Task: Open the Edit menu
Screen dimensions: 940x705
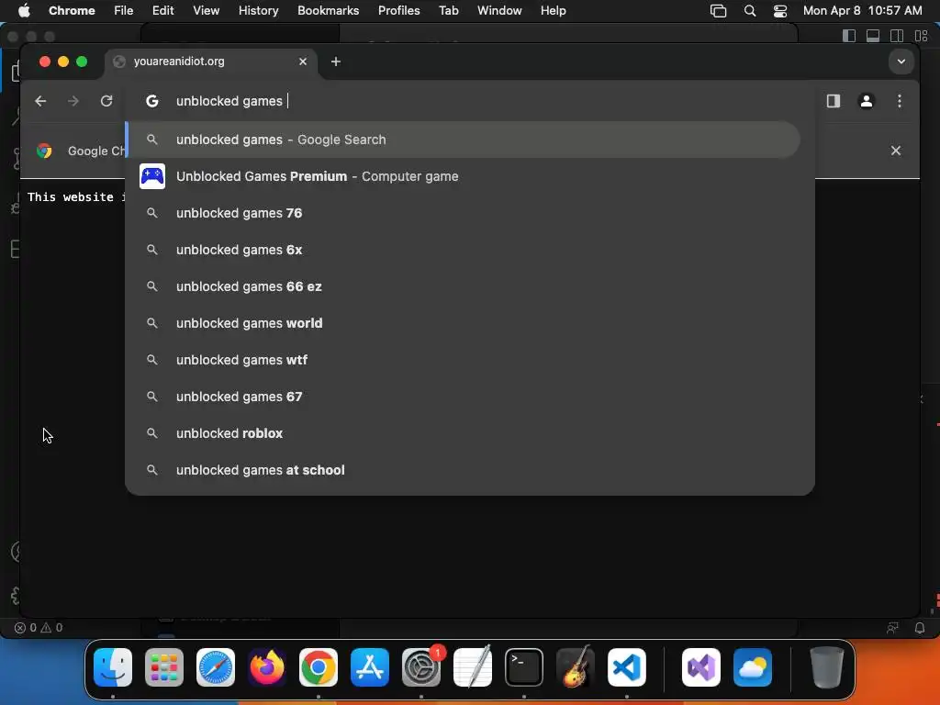Action: click(x=162, y=10)
